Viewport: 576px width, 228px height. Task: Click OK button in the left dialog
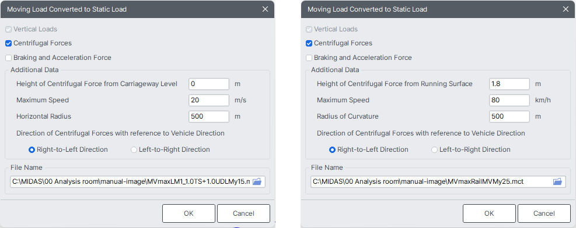(x=189, y=213)
